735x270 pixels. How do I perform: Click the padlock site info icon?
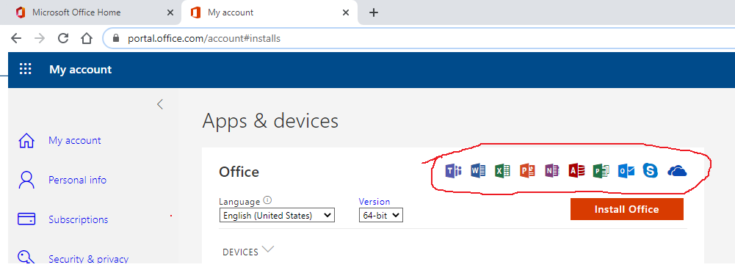pos(117,38)
